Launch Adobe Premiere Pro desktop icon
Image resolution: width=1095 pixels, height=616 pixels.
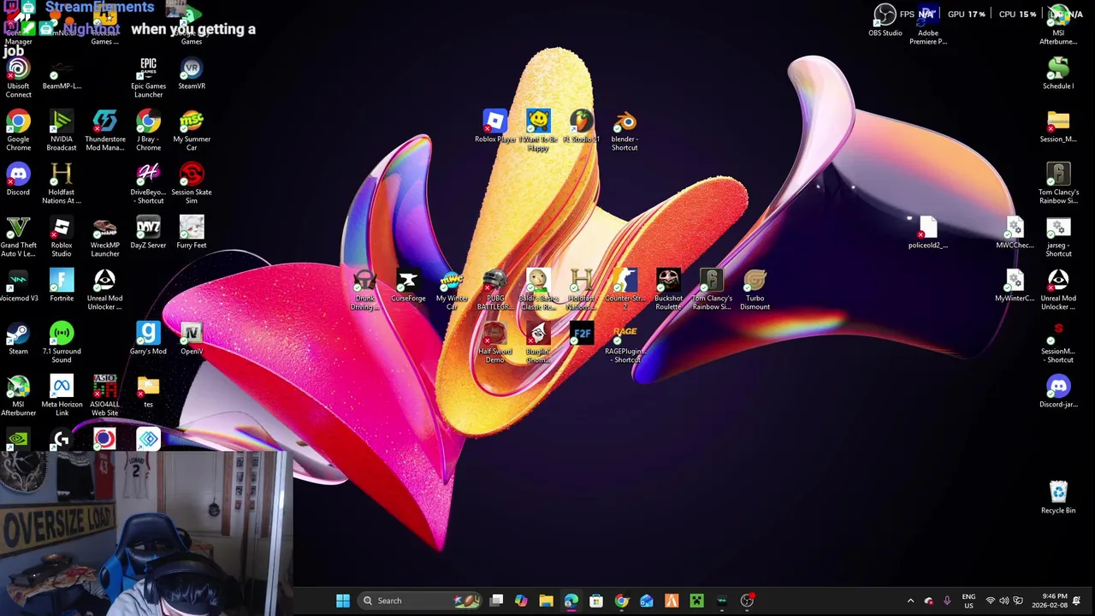[928, 26]
